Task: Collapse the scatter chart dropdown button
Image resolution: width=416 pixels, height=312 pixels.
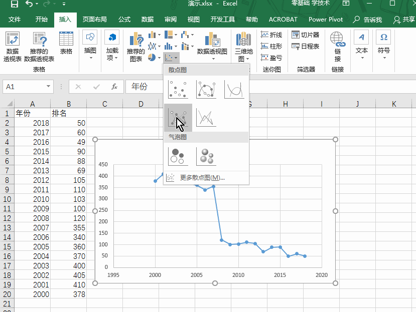Action: coord(171,58)
